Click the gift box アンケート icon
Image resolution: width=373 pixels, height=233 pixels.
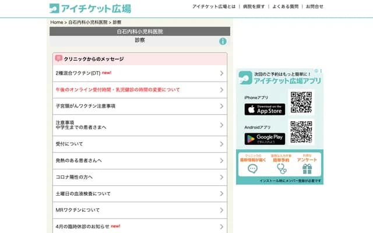point(307,169)
